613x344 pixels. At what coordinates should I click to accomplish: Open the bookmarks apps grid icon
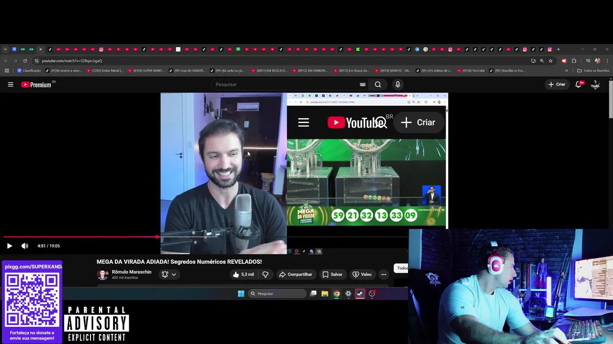(x=7, y=71)
